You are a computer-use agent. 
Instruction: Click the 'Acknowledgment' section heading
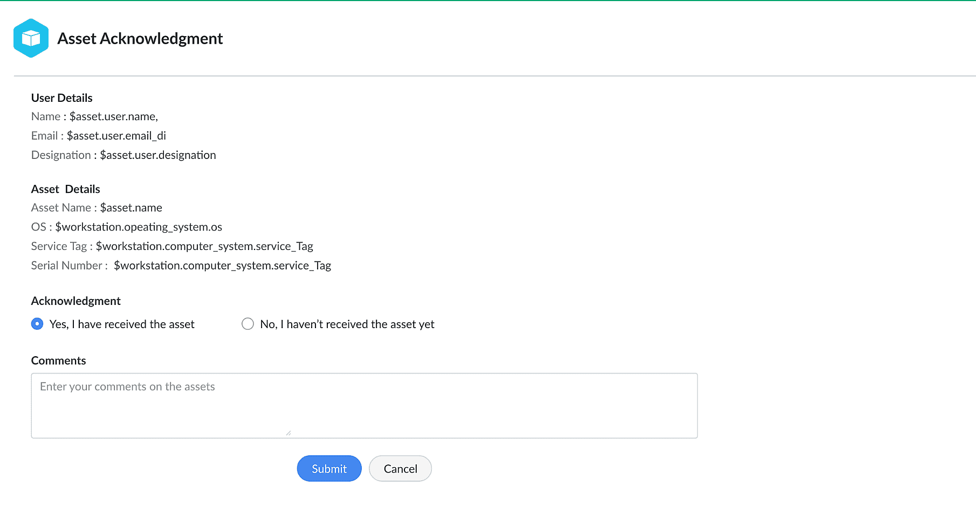click(x=75, y=301)
